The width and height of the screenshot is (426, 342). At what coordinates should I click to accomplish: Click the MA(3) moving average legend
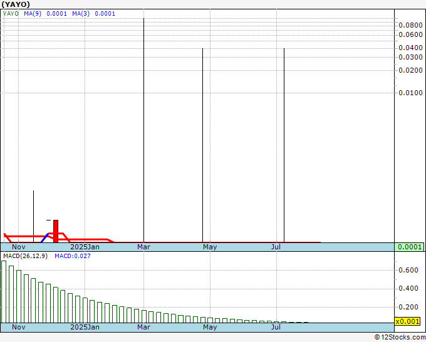tap(93, 13)
